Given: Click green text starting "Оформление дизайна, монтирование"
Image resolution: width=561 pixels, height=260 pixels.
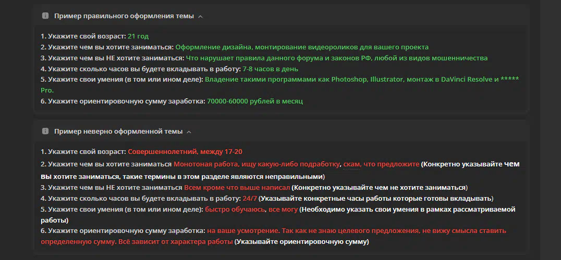Looking at the screenshot, I should point(302,47).
